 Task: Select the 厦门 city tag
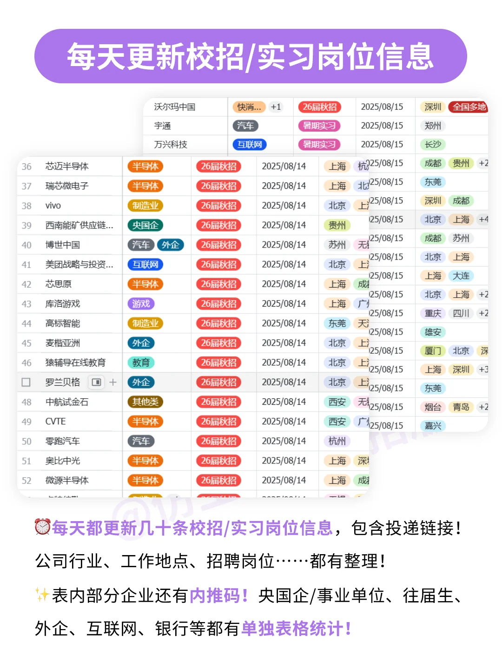point(433,351)
